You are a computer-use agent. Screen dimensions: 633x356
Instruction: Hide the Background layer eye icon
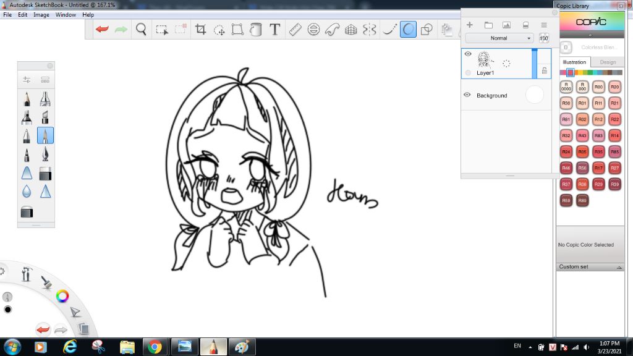coord(467,95)
